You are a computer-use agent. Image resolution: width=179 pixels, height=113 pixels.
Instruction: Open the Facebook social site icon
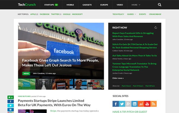coord(116,104)
